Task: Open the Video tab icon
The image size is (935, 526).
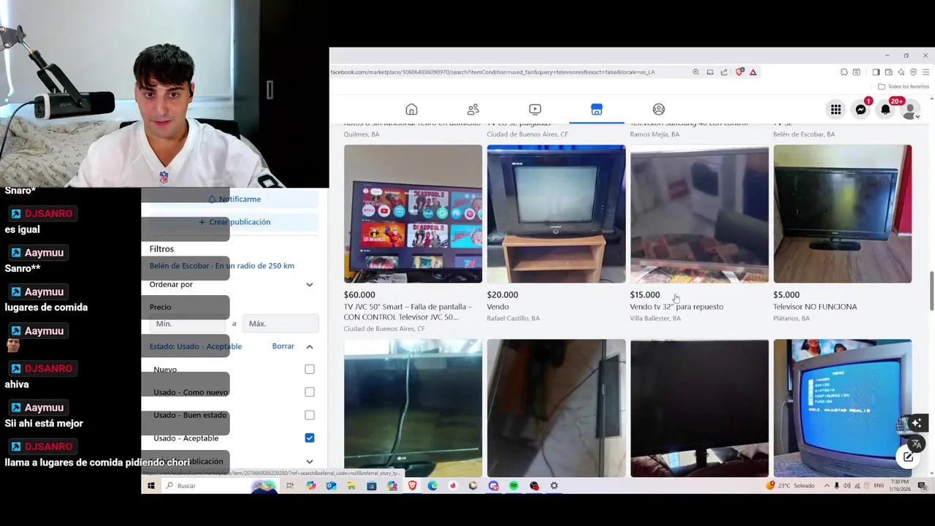Action: [x=535, y=110]
